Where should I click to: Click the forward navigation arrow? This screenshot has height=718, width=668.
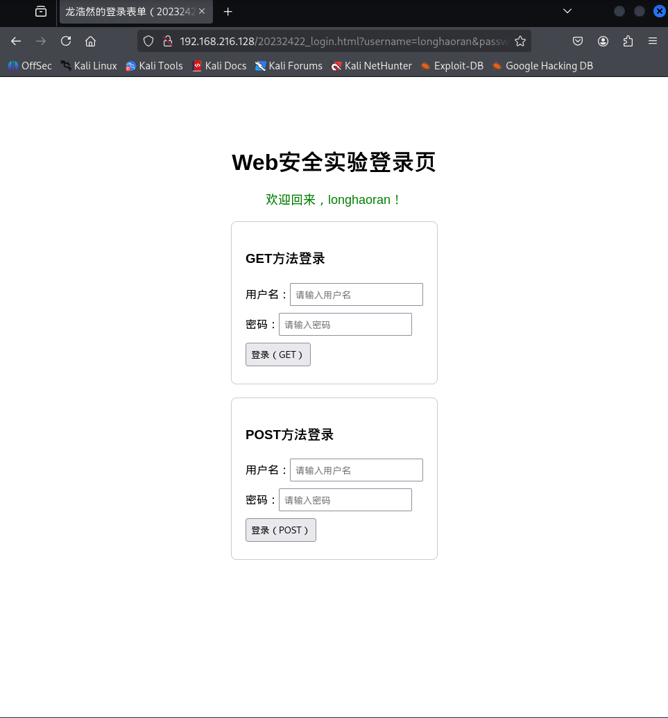[x=41, y=41]
